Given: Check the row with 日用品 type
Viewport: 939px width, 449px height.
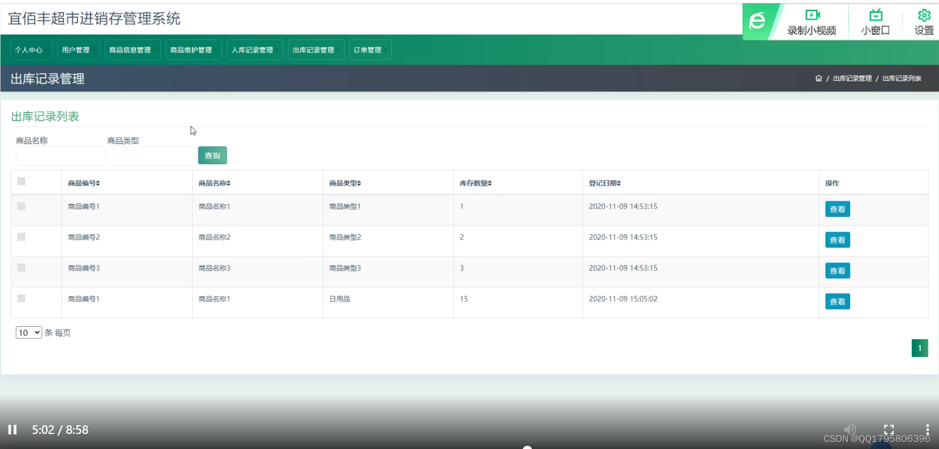Looking at the screenshot, I should pyautogui.click(x=22, y=298).
